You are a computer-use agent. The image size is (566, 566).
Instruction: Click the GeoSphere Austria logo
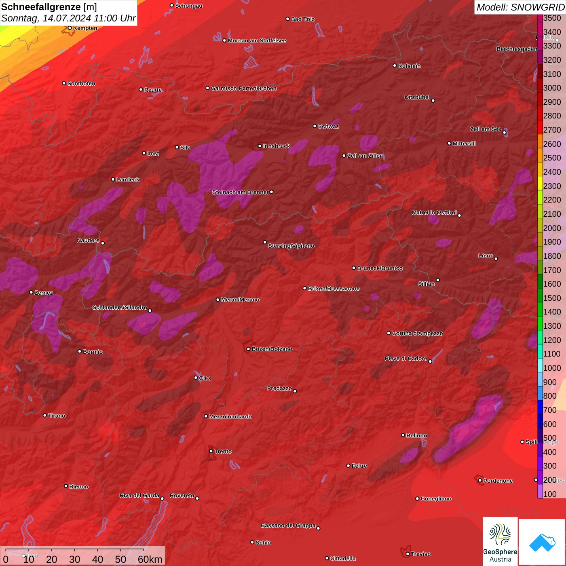pyautogui.click(x=500, y=541)
